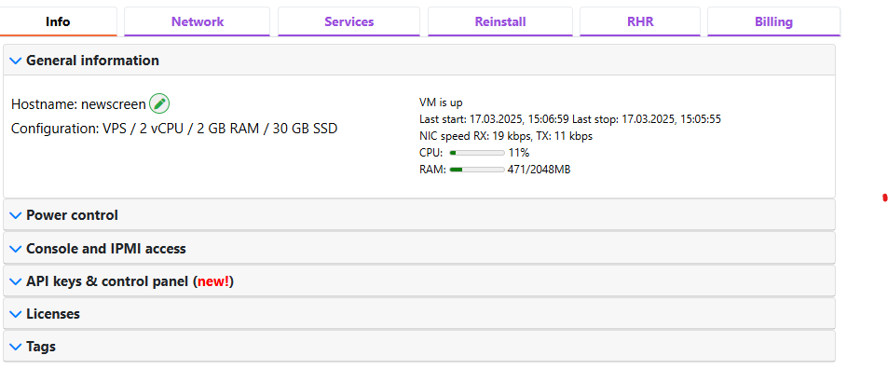Expand the Power control section chevron
Screen dimensions: 888x369
tap(16, 215)
